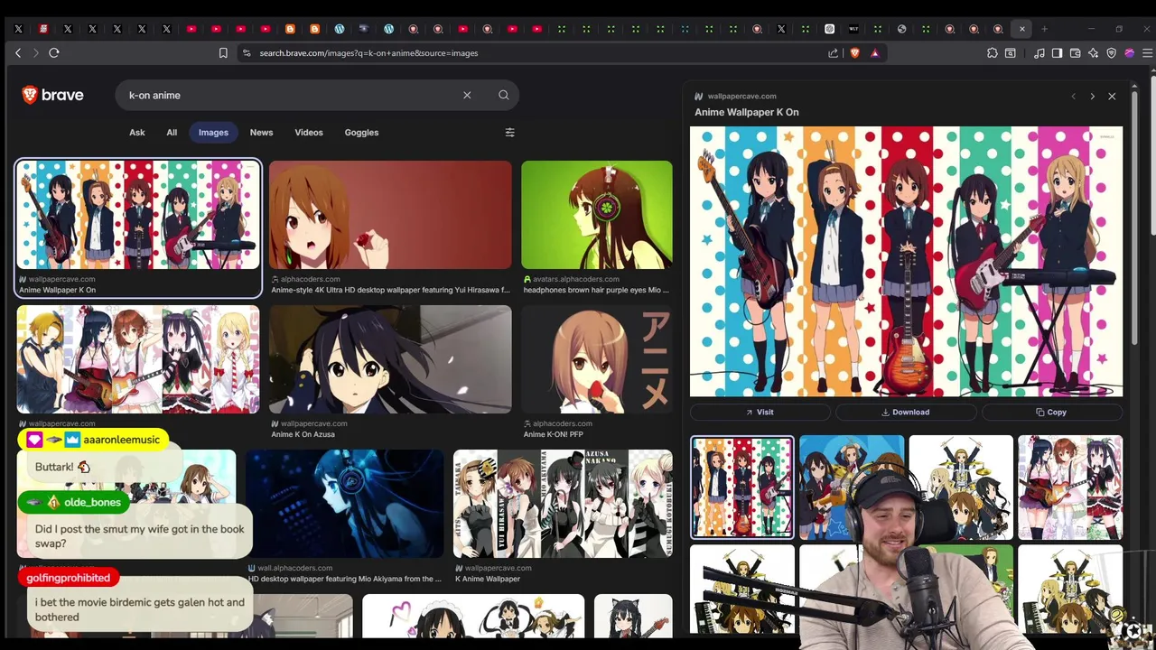Switch to the WLT browser tab
The image size is (1156, 650).
point(853,29)
